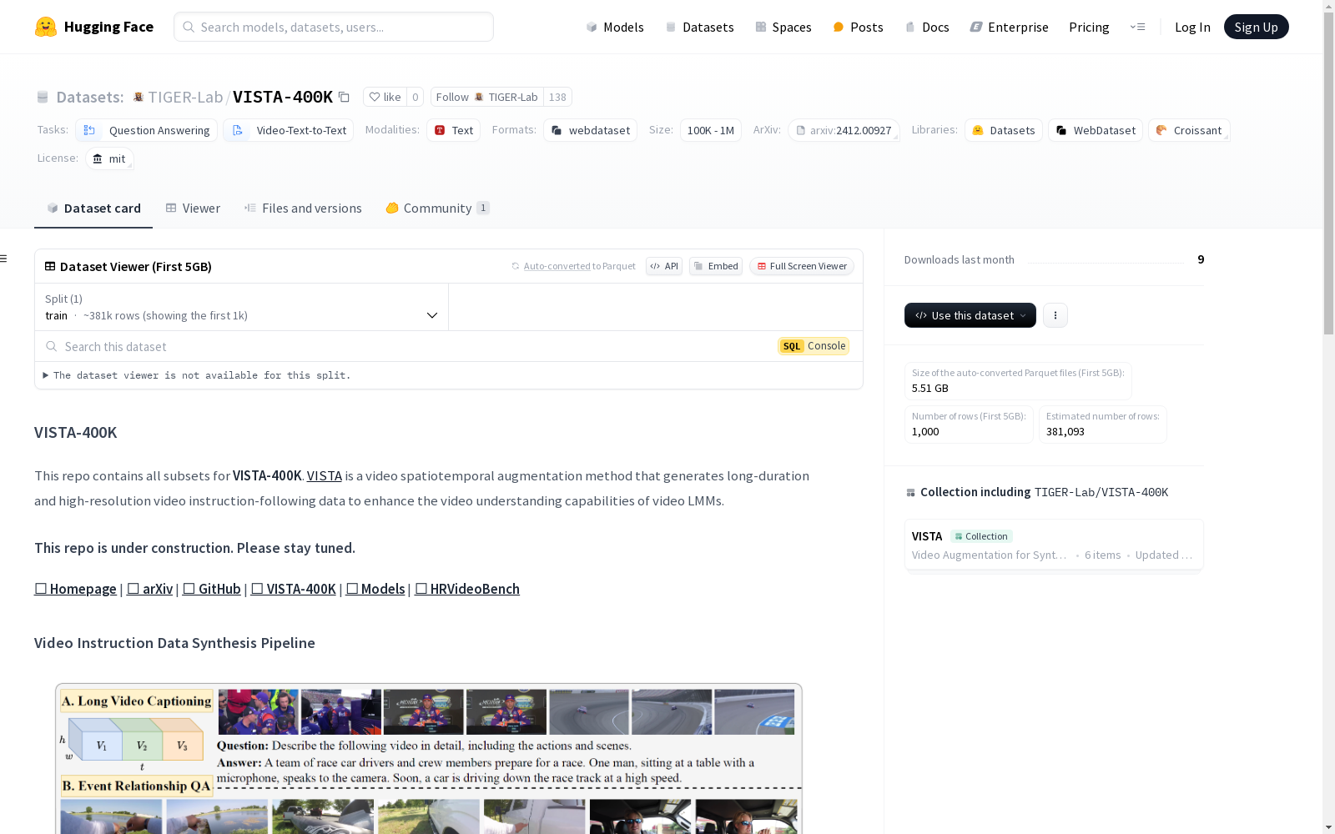Select the Dataset card tab

(93, 208)
